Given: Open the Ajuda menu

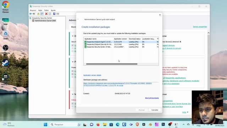Looking at the screenshot, I should [x=53, y=10].
